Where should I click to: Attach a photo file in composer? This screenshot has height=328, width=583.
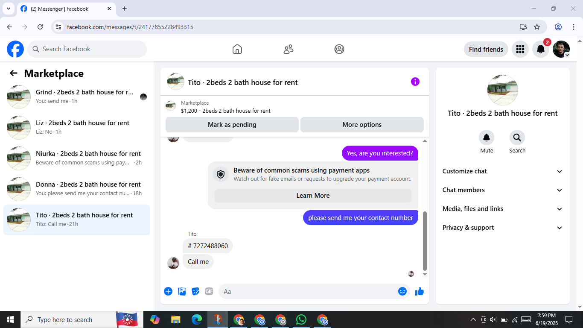point(182,291)
